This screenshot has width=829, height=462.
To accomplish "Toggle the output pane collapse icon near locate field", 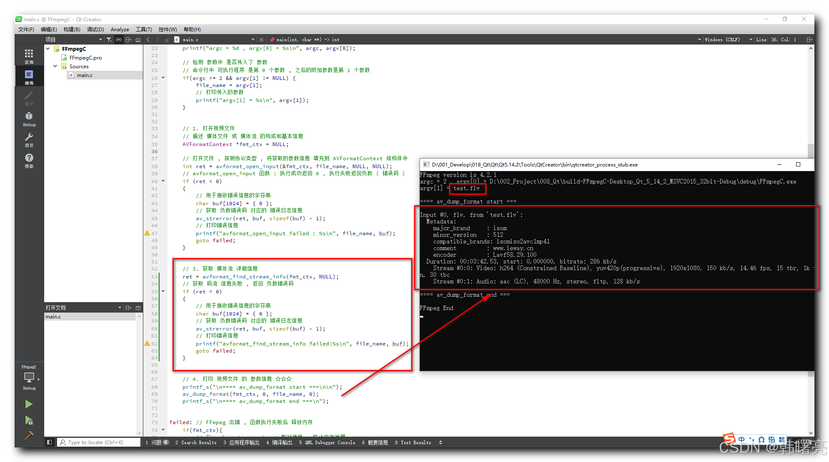I will [49, 442].
